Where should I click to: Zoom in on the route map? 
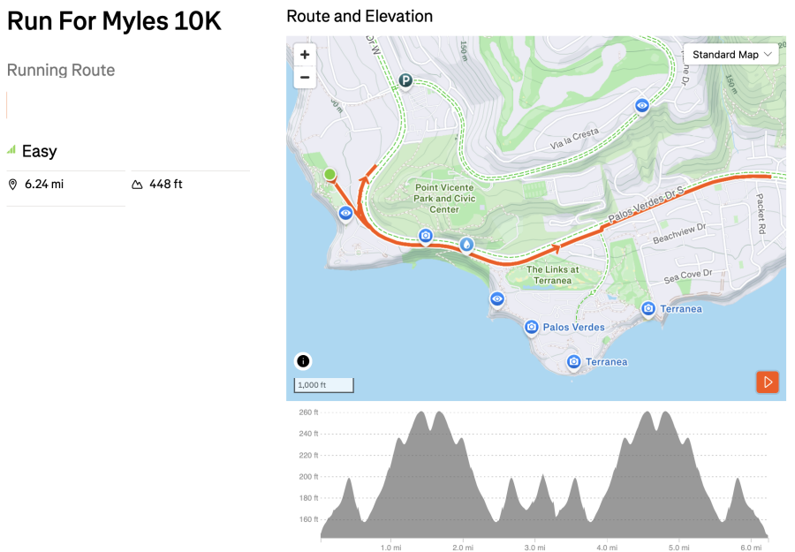pyautogui.click(x=305, y=55)
